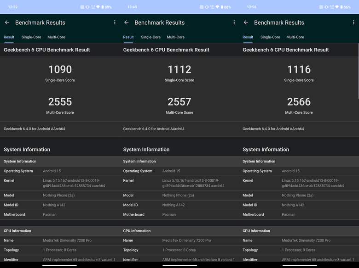Tap clock reading 13:48
Image resolution: width=359 pixels, height=268 pixels.
pyautogui.click(x=132, y=7)
